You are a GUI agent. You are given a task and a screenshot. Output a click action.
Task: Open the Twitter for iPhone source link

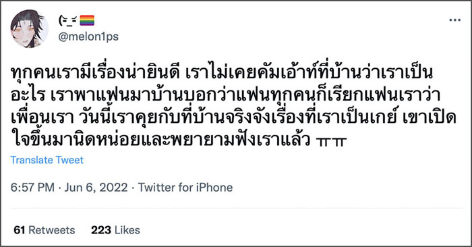(185, 188)
